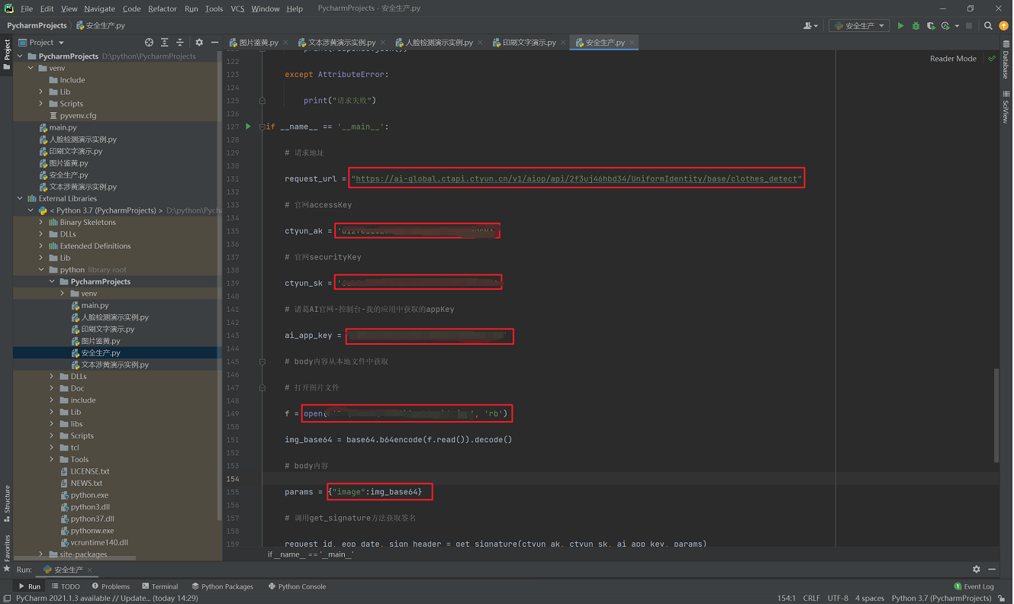Click the fold marker at line 145
1014x604 pixels.
click(x=262, y=361)
